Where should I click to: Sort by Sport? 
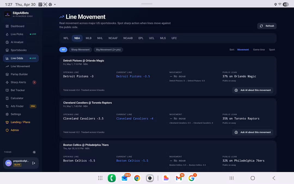[x=272, y=50]
